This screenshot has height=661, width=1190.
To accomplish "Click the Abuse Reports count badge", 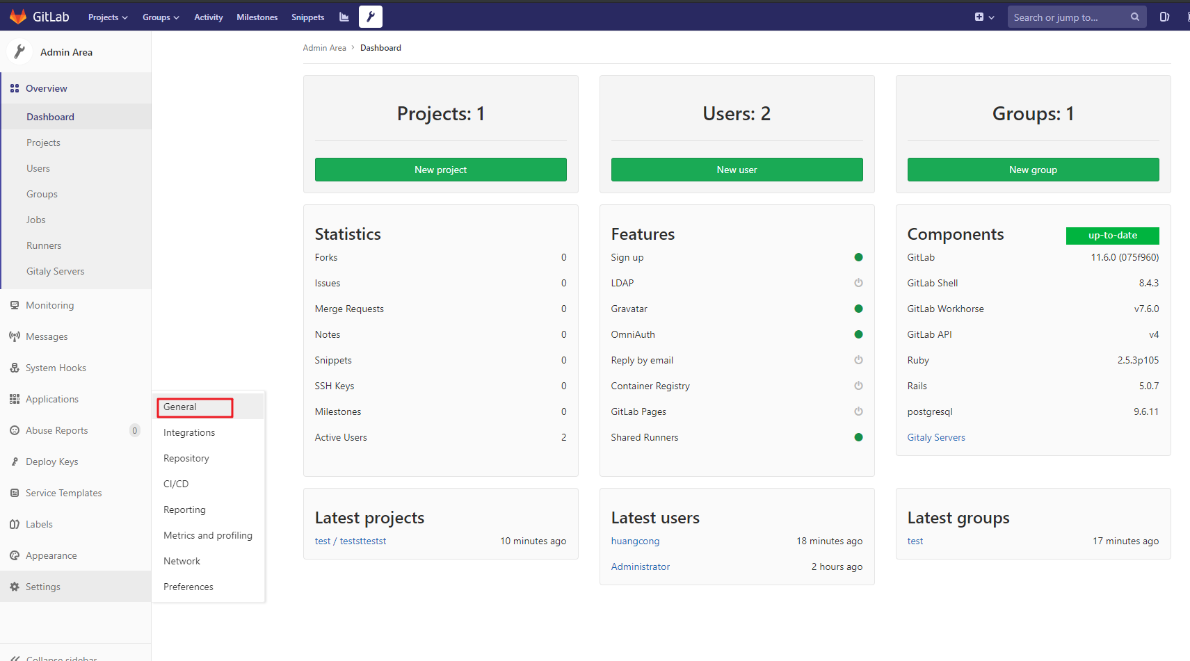I will click(135, 430).
